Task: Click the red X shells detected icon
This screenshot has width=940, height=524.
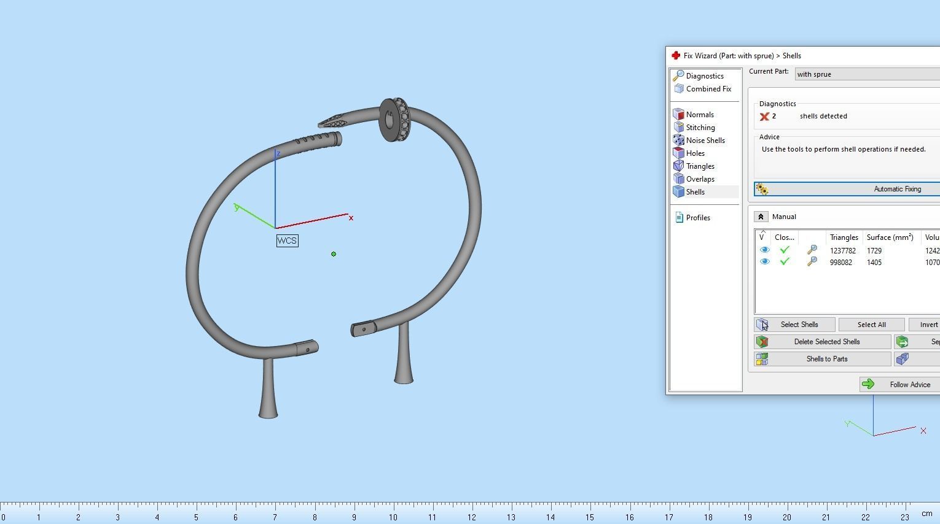Action: [x=764, y=117]
